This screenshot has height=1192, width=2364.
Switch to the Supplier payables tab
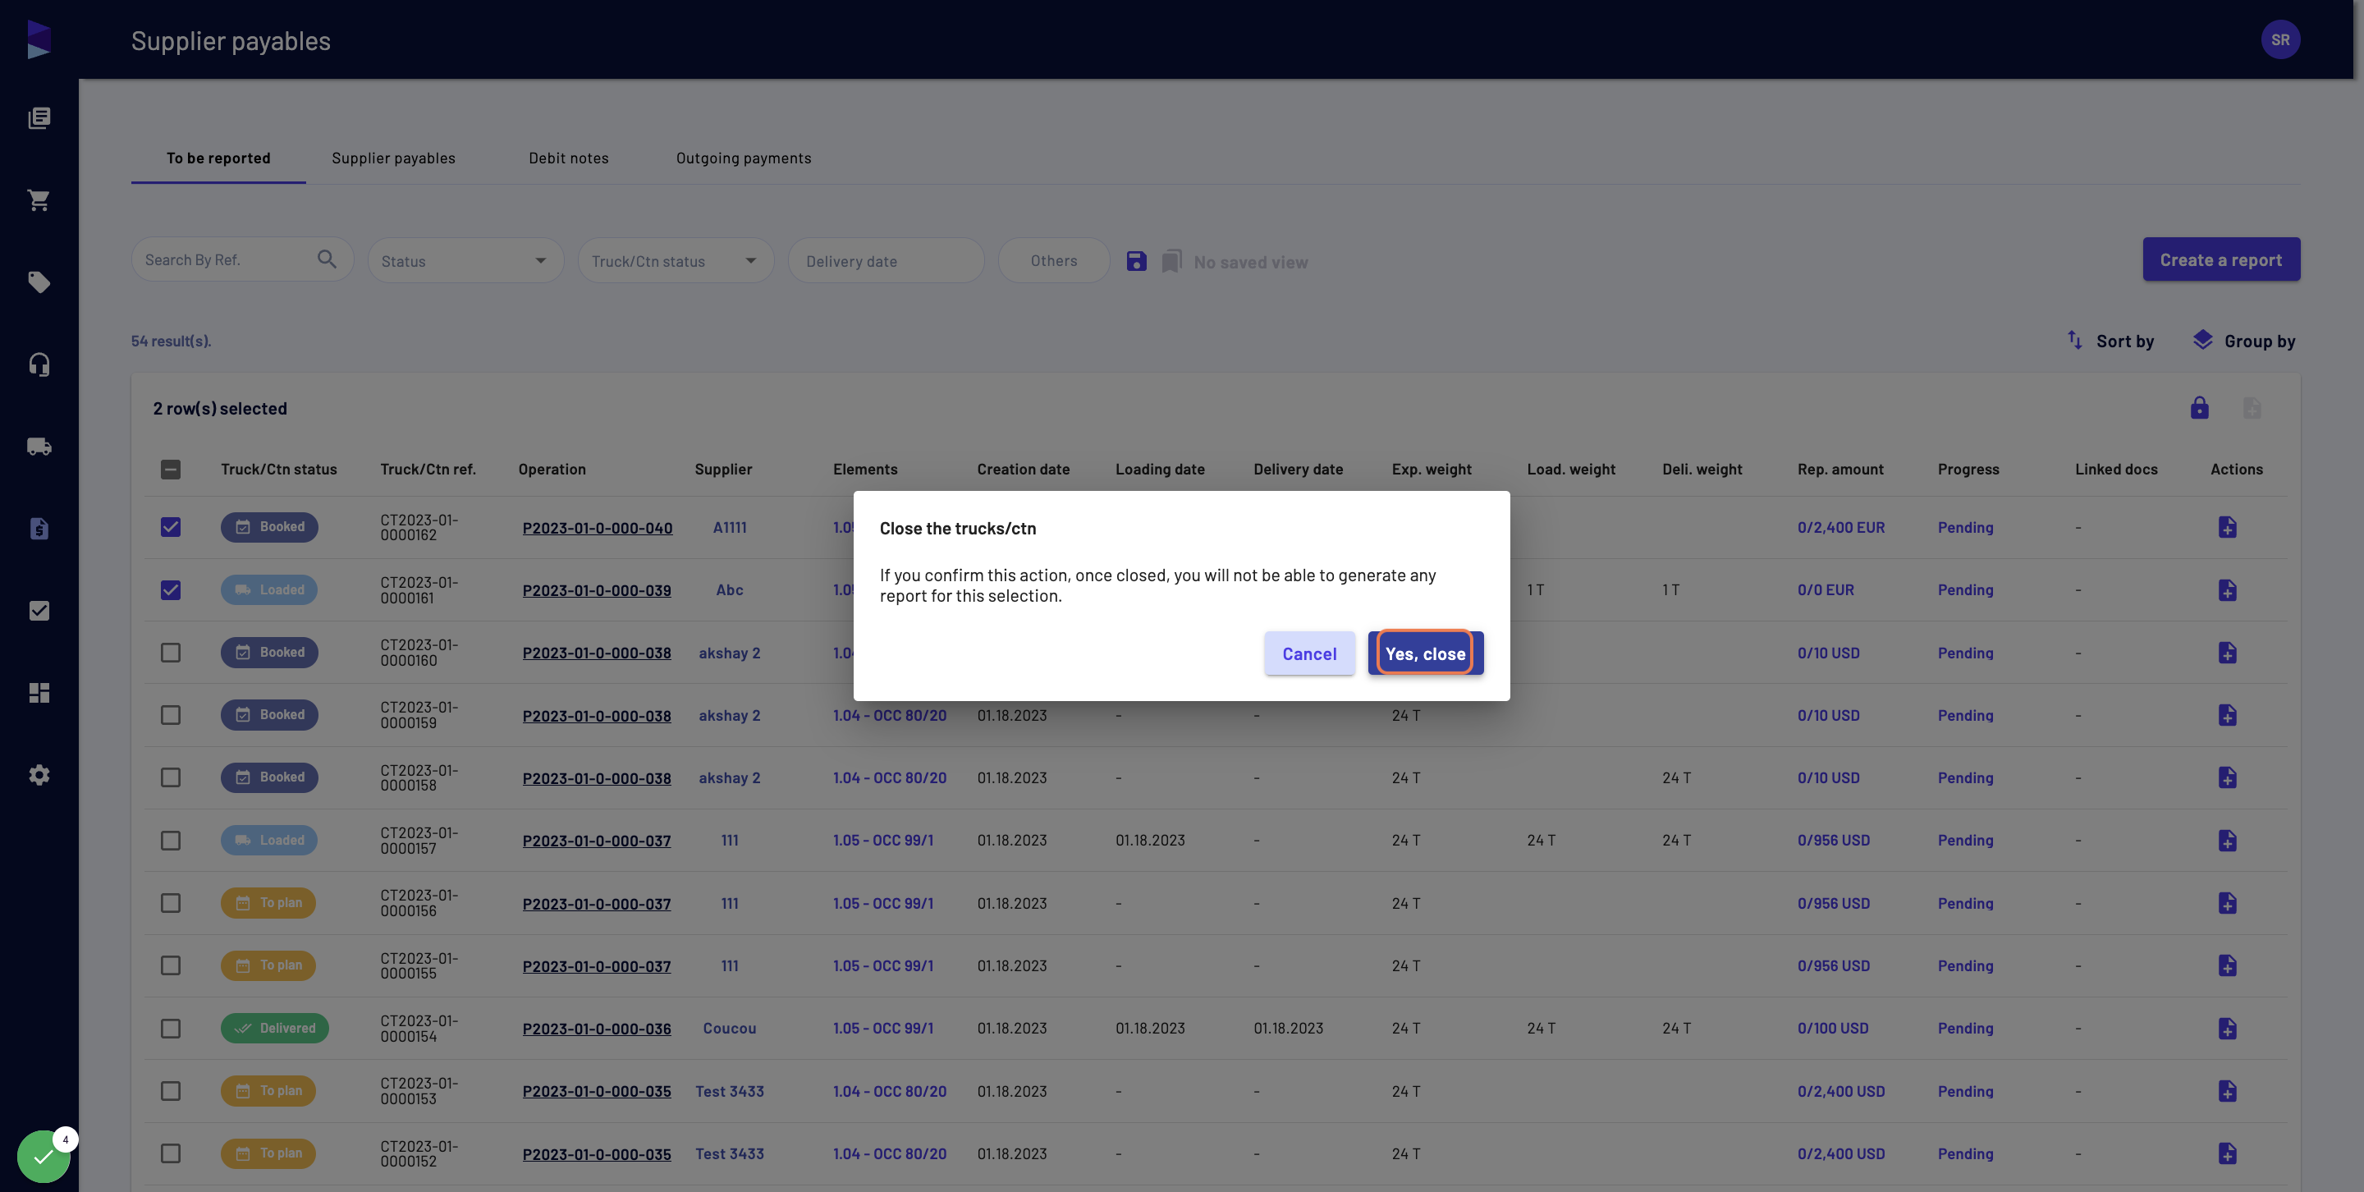(x=394, y=158)
